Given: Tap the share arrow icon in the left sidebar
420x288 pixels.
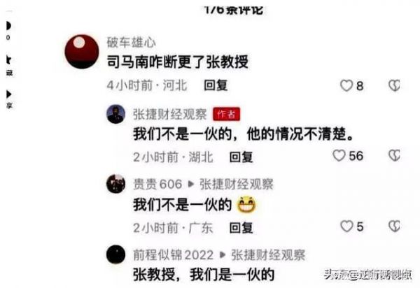Looking at the screenshot, I should point(9,94).
